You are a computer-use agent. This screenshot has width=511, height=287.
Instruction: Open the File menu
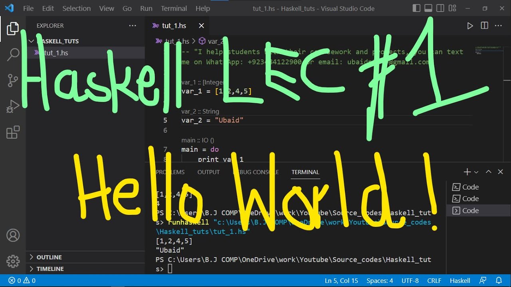[x=28, y=8]
